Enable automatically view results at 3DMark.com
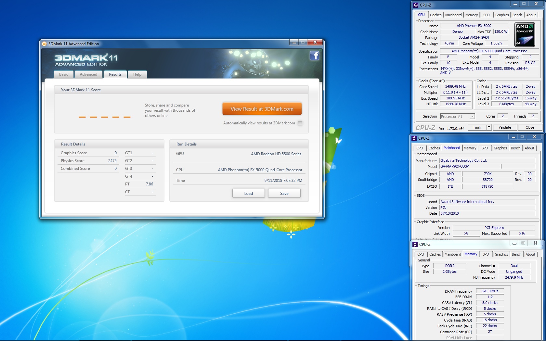This screenshot has height=341, width=546. pyautogui.click(x=300, y=123)
